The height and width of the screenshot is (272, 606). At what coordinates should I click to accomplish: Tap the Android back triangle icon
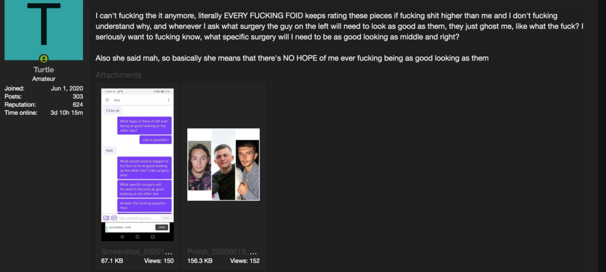122,237
